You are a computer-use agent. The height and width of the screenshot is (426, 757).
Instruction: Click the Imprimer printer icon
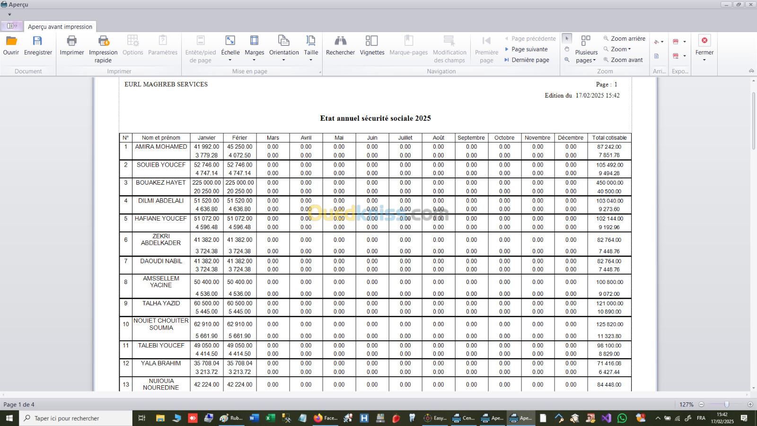(x=71, y=41)
